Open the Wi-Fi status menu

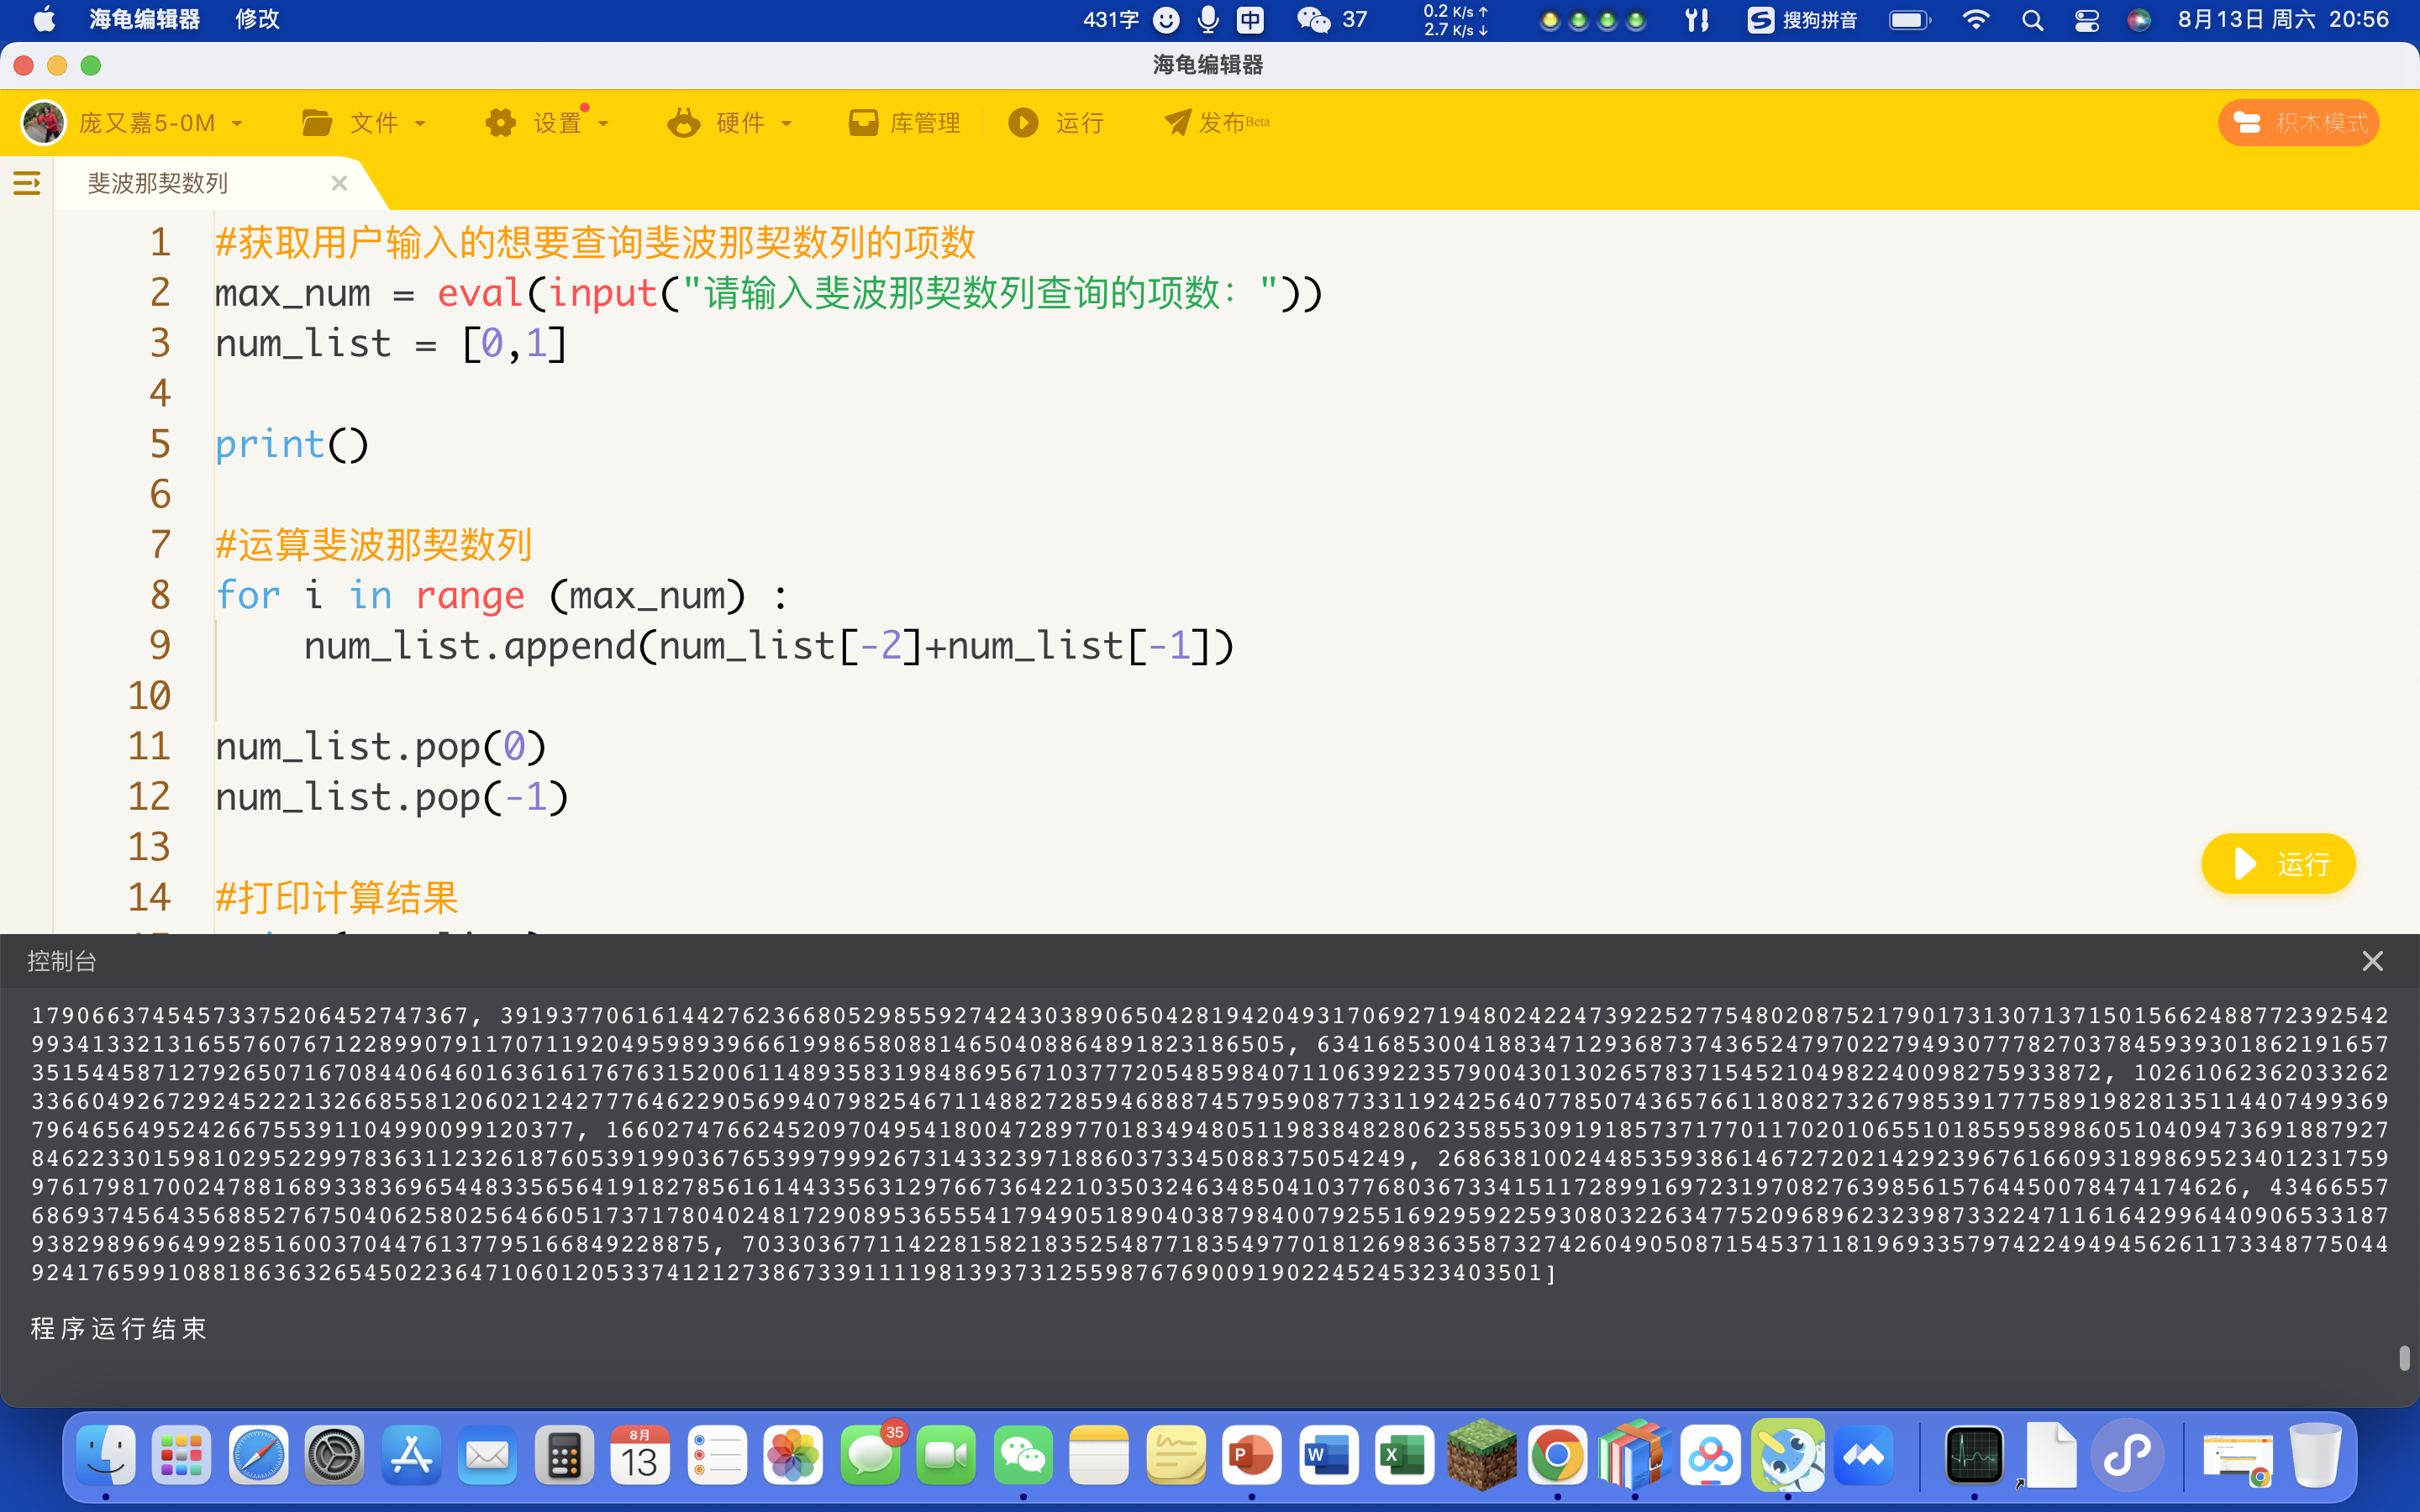[x=1975, y=19]
